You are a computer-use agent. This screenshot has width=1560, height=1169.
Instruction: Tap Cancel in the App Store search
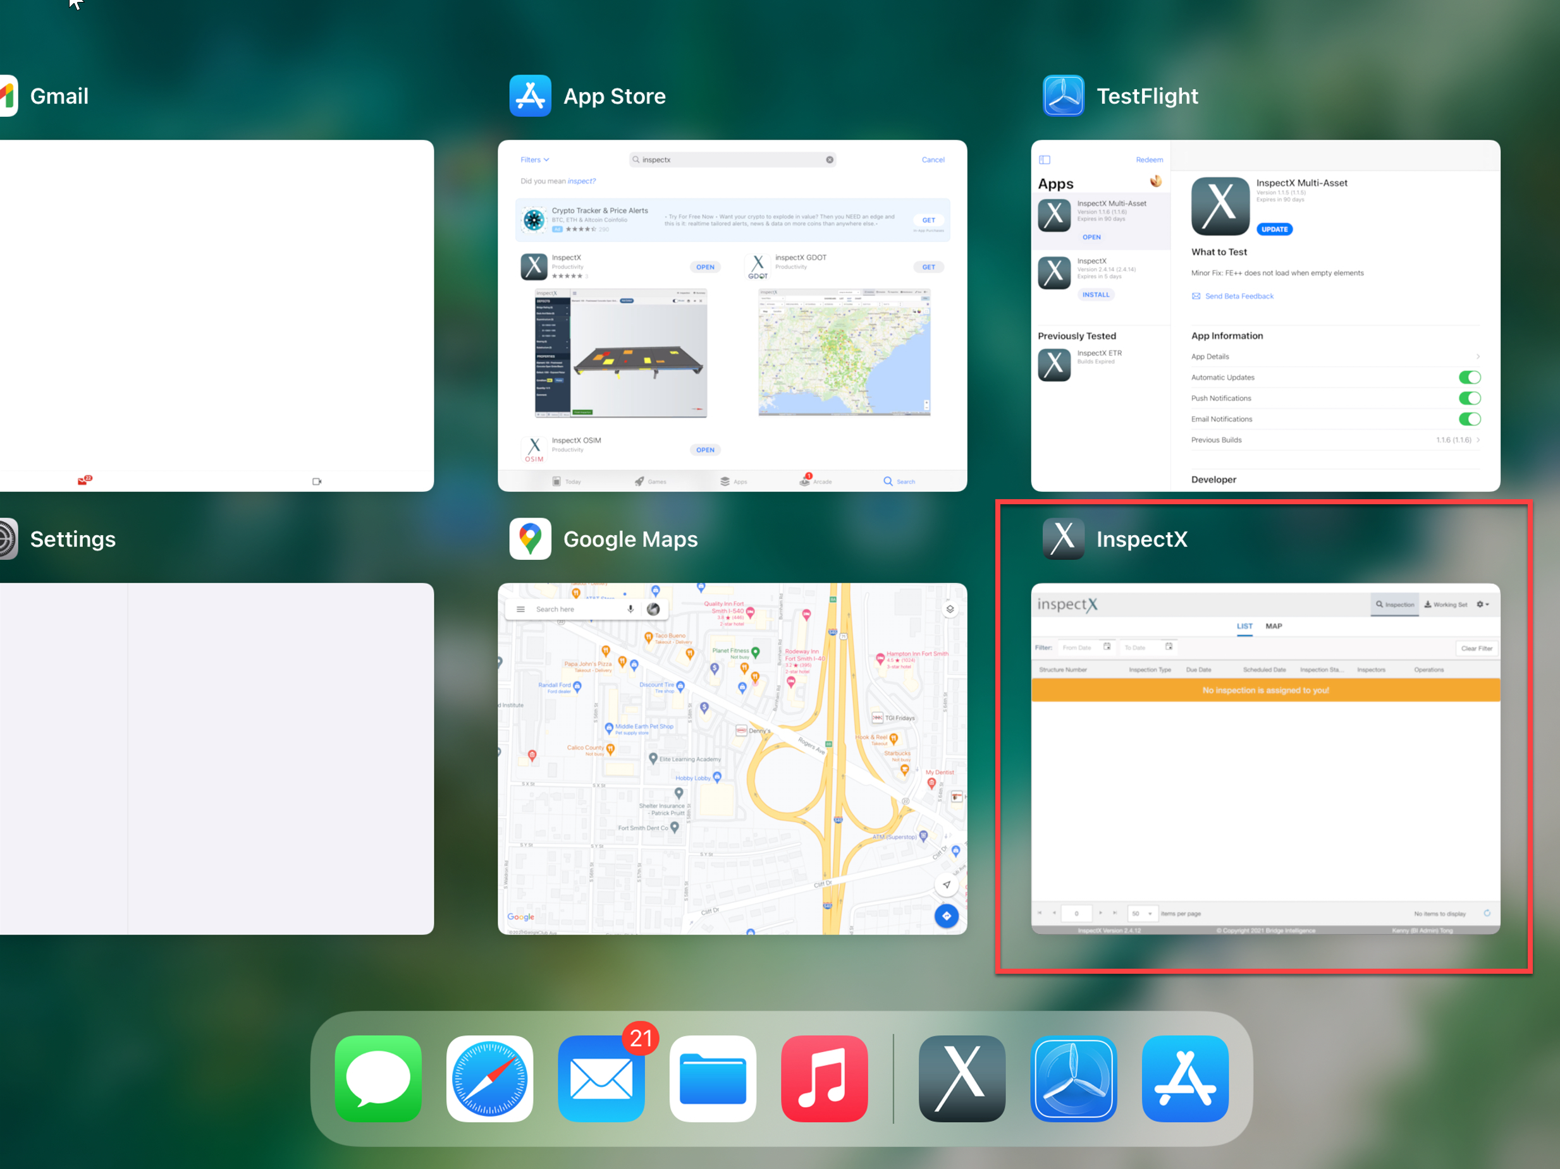[x=933, y=160]
